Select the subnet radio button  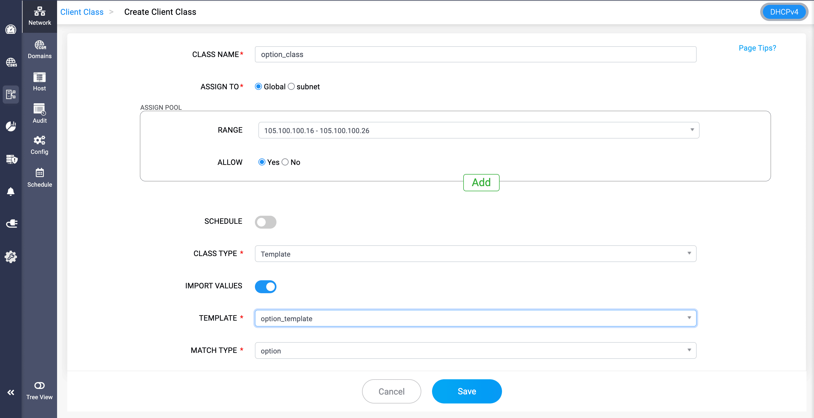point(291,87)
